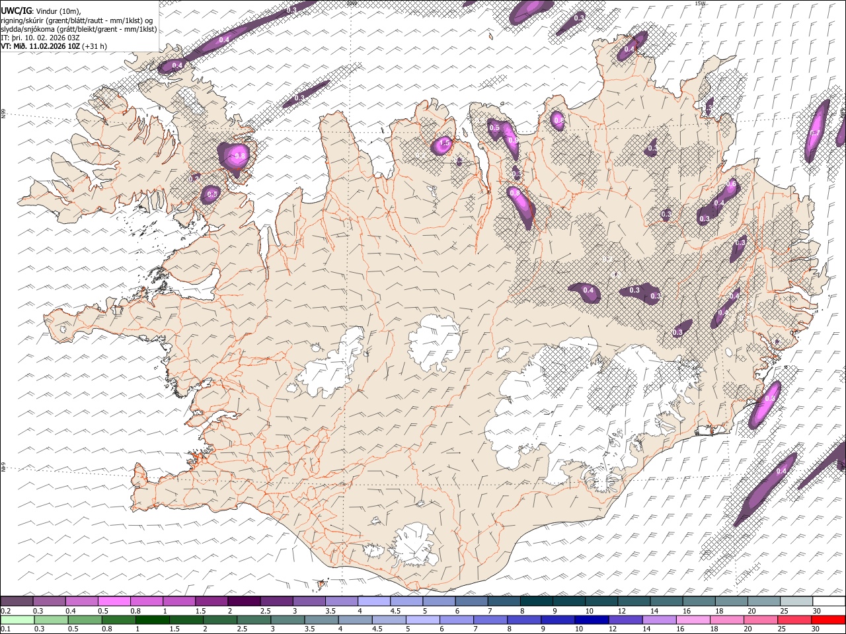Viewport: 846px width, 634px height.
Task: Click the '0.6' precipitation label in the east
Action: click(x=731, y=184)
